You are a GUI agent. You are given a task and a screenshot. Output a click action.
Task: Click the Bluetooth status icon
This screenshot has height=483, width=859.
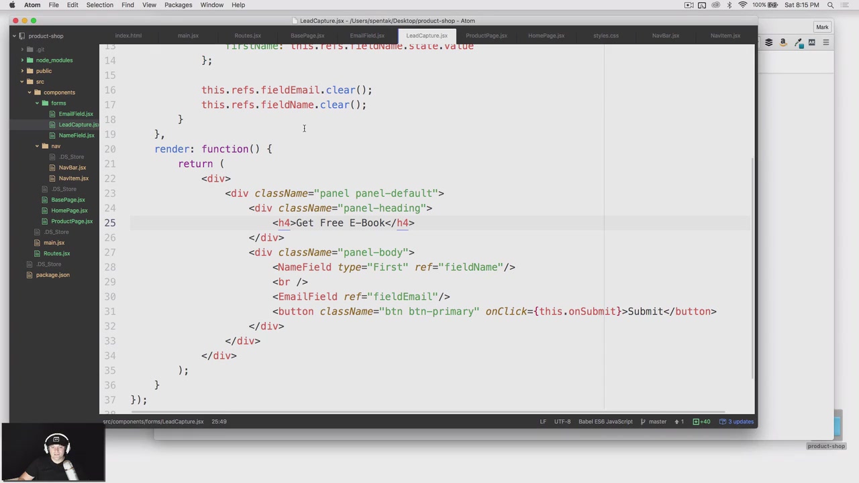[729, 5]
